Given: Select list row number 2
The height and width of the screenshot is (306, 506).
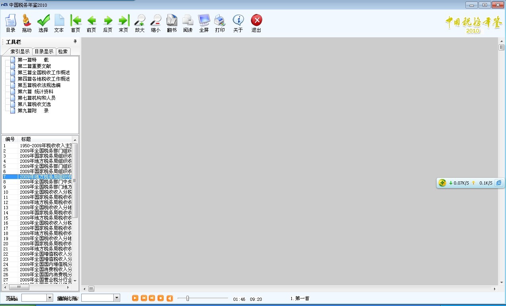Looking at the screenshot, I should pos(37,151).
